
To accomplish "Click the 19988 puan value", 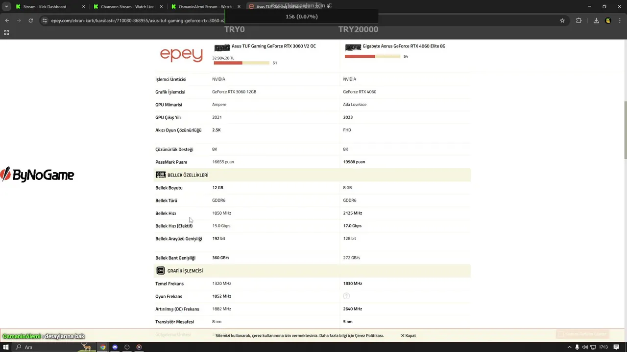I will (x=354, y=162).
